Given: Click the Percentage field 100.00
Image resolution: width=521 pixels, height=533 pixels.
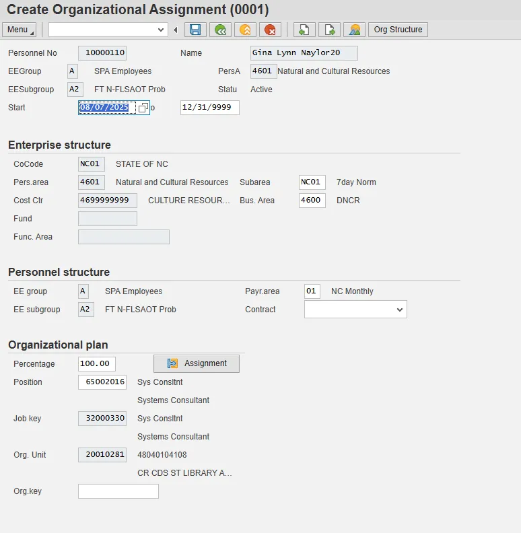Looking at the screenshot, I should tap(97, 363).
